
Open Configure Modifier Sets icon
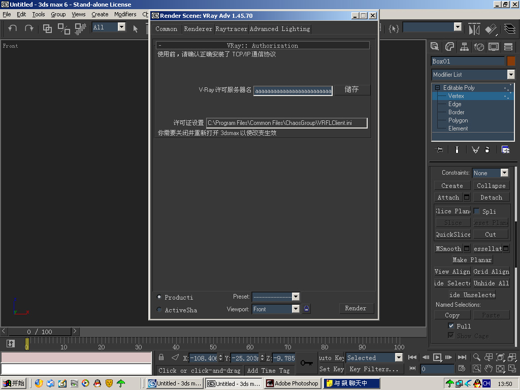point(505,150)
